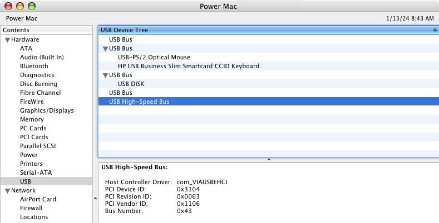439x223 pixels.
Task: Click the USB High-Speed Bus details heading
Action: (135, 167)
